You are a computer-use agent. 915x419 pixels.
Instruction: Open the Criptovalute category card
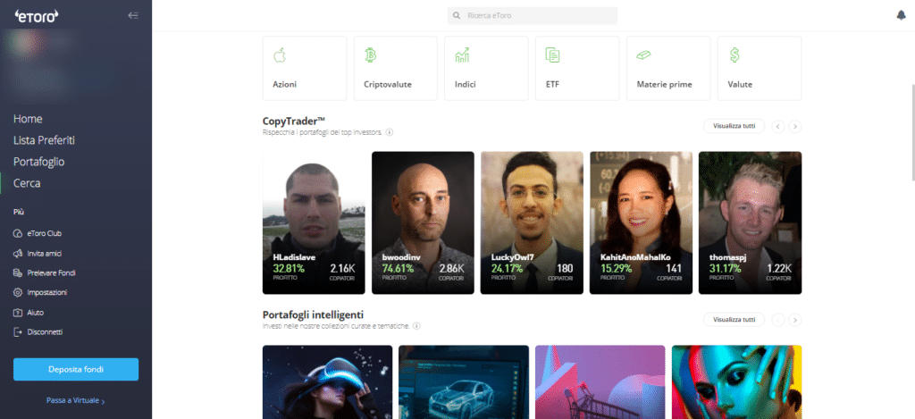coord(396,68)
